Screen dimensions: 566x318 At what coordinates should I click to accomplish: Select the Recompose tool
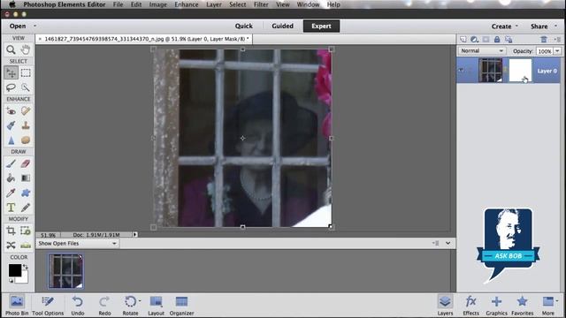[x=26, y=231]
